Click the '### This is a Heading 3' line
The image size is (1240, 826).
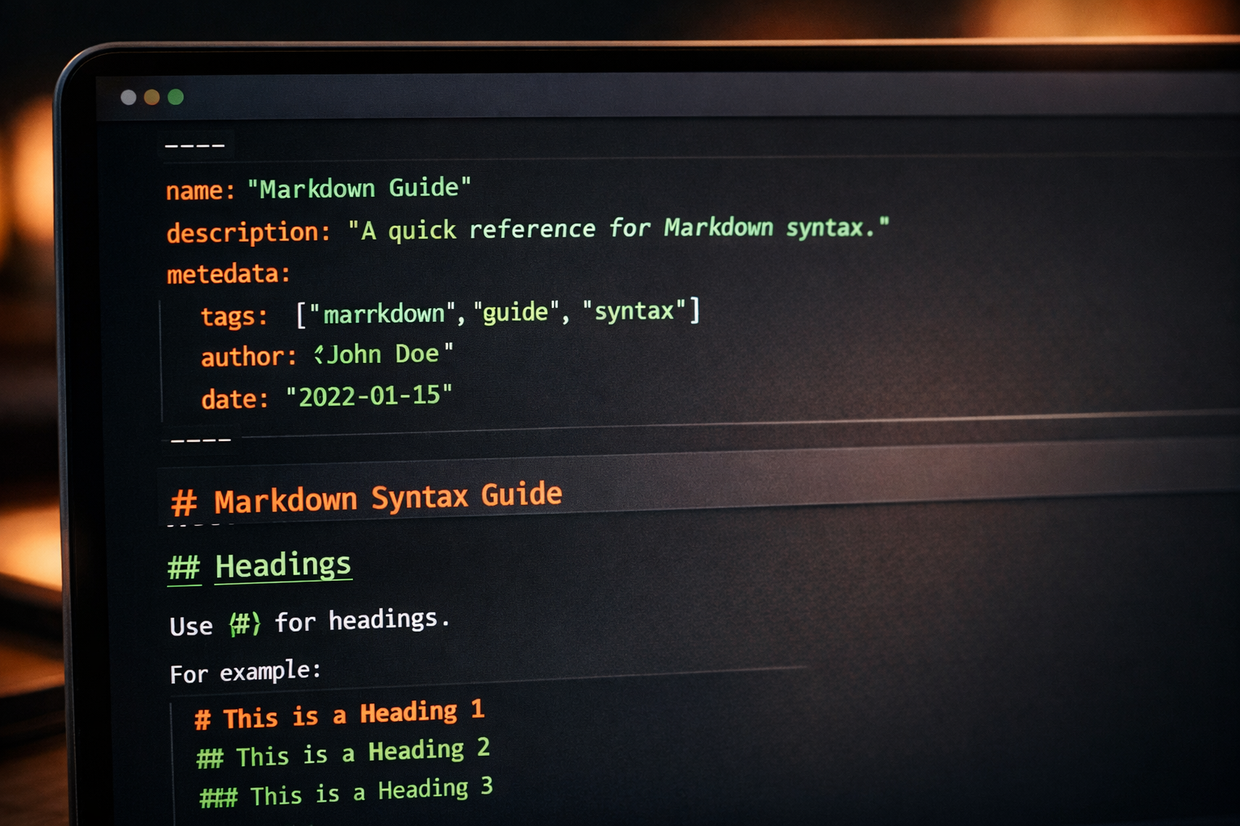click(346, 792)
